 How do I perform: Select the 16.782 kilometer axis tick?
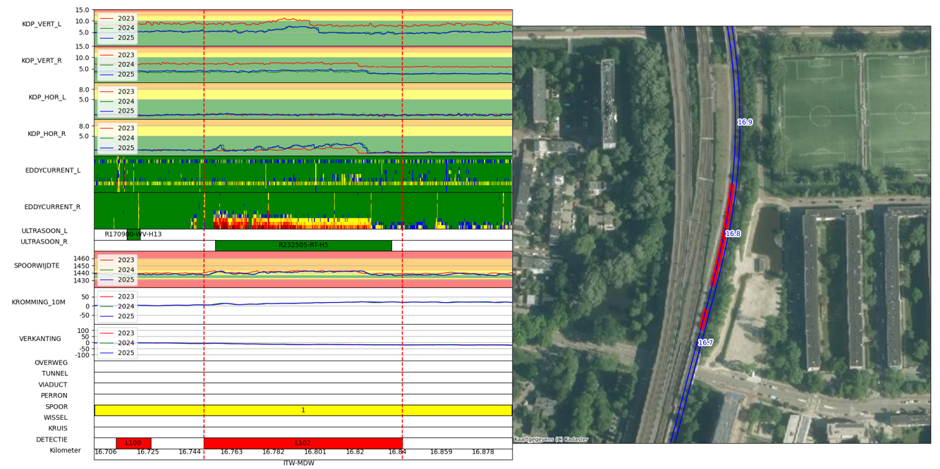[273, 452]
